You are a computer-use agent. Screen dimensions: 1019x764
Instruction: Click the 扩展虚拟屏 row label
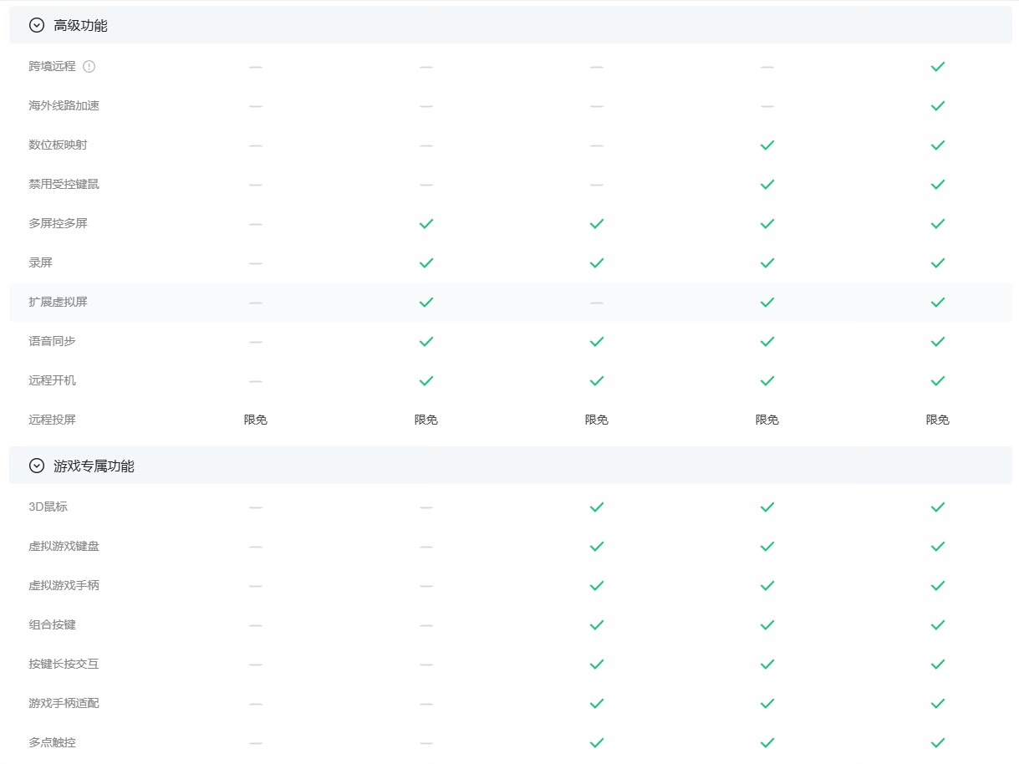[58, 302]
